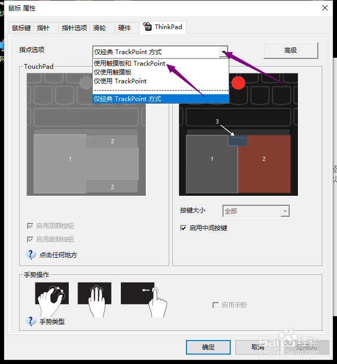Click 手势类型 help link
The height and width of the screenshot is (364, 337).
(x=52, y=321)
